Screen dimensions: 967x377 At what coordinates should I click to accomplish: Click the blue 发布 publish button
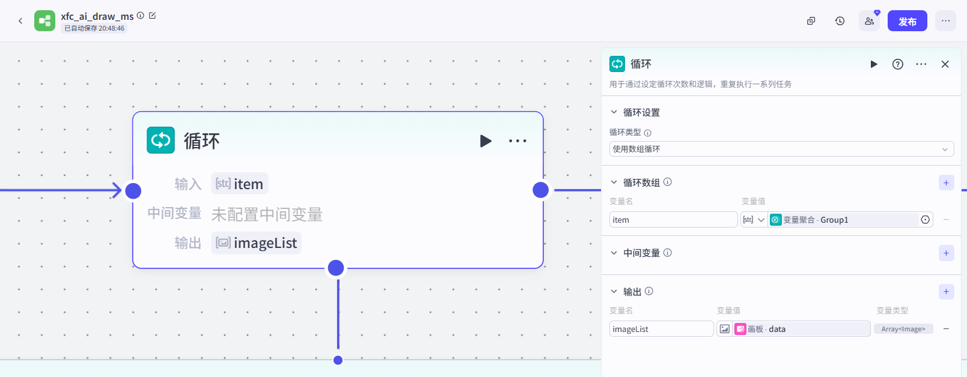tap(908, 21)
